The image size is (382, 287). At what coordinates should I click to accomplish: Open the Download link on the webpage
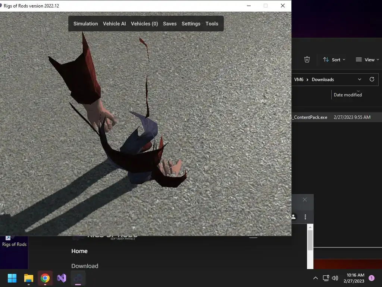tap(85, 266)
